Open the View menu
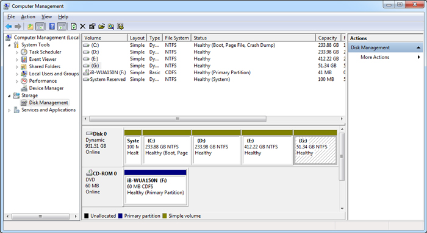The image size is (427, 233). pos(46,17)
